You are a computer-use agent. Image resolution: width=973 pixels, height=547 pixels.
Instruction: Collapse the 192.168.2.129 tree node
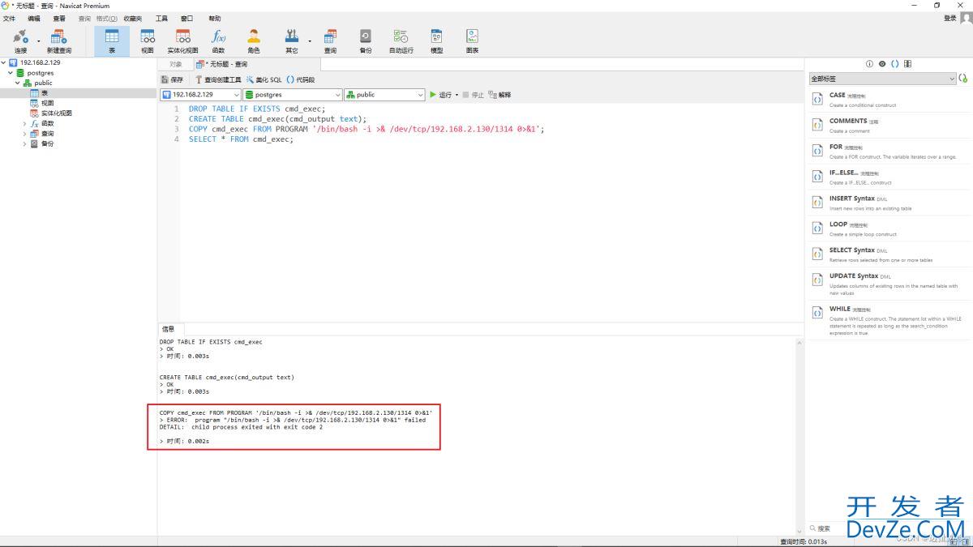point(3,62)
